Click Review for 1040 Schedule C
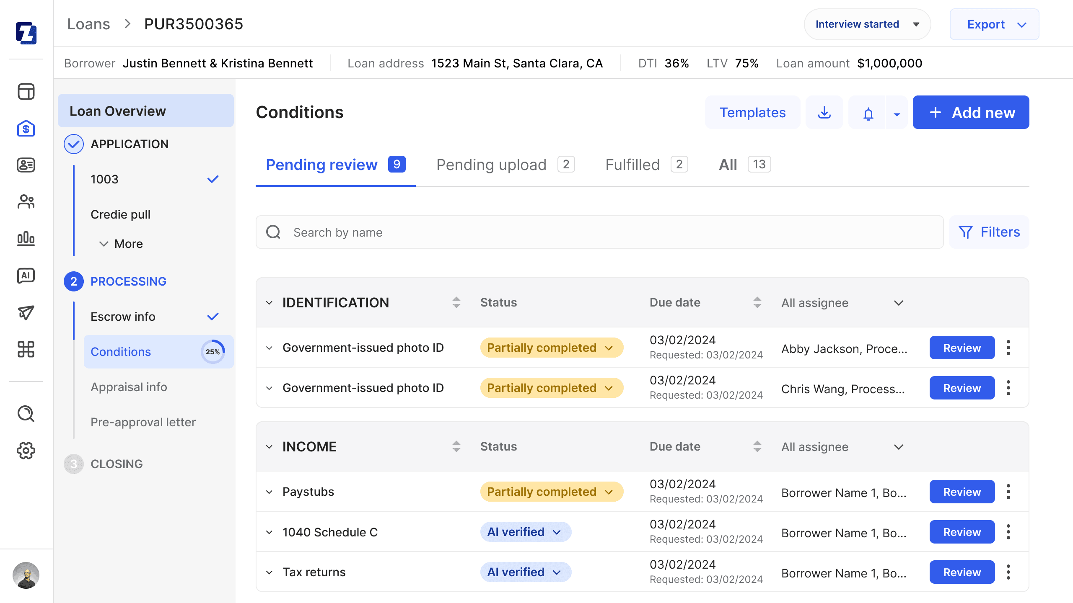Viewport: 1073px width, 603px height. [962, 532]
